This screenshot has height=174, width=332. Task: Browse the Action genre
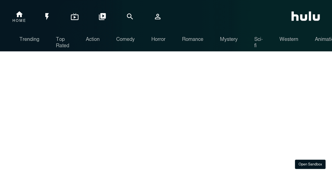93,39
